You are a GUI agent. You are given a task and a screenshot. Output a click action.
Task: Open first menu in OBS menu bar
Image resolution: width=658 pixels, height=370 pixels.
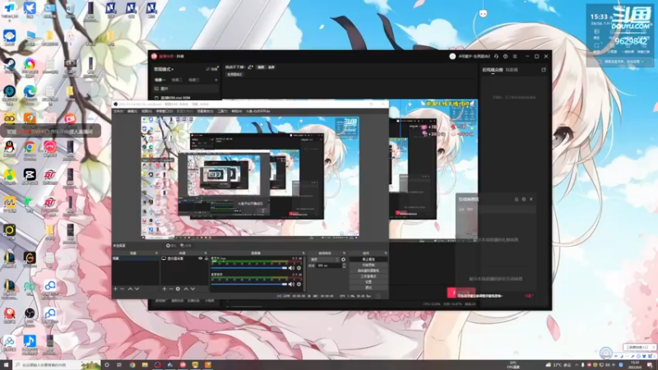point(118,111)
